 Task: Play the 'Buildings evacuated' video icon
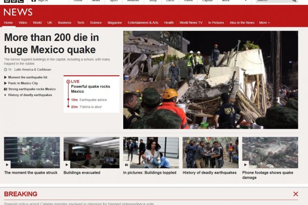pos(67,164)
